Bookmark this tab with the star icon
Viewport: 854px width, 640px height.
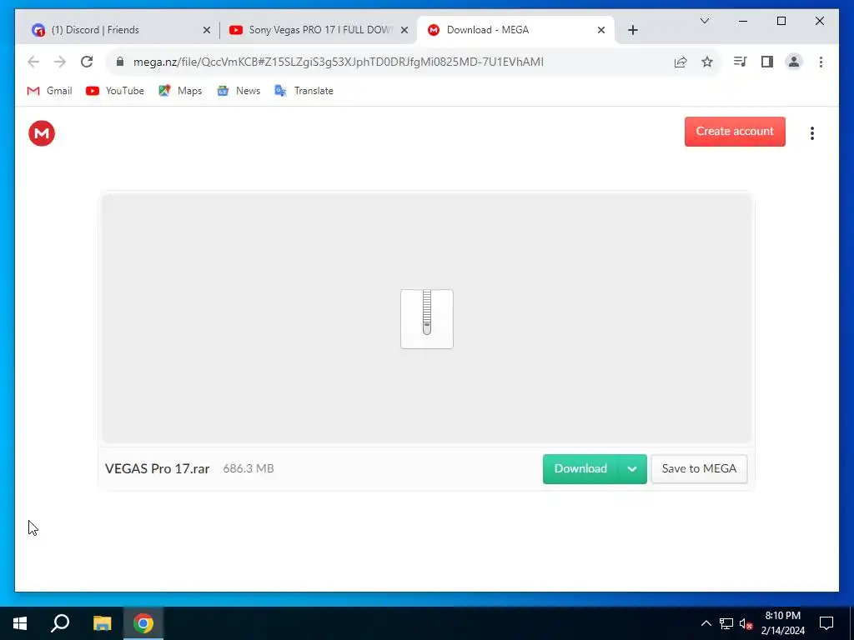click(707, 62)
